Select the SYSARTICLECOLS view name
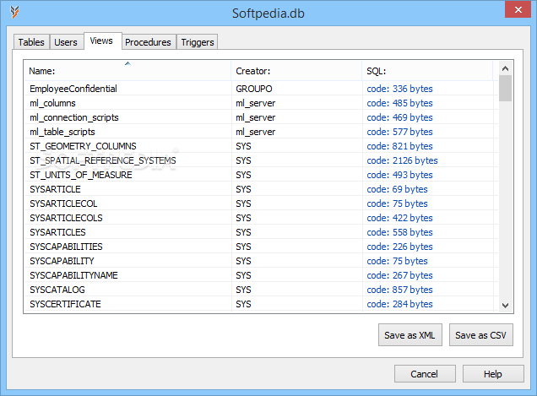 tap(66, 218)
